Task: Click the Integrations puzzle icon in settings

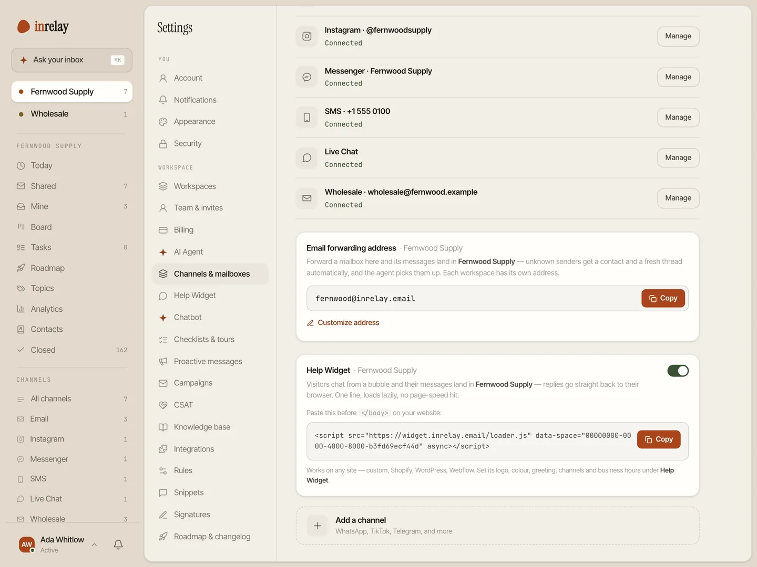Action: click(x=163, y=449)
